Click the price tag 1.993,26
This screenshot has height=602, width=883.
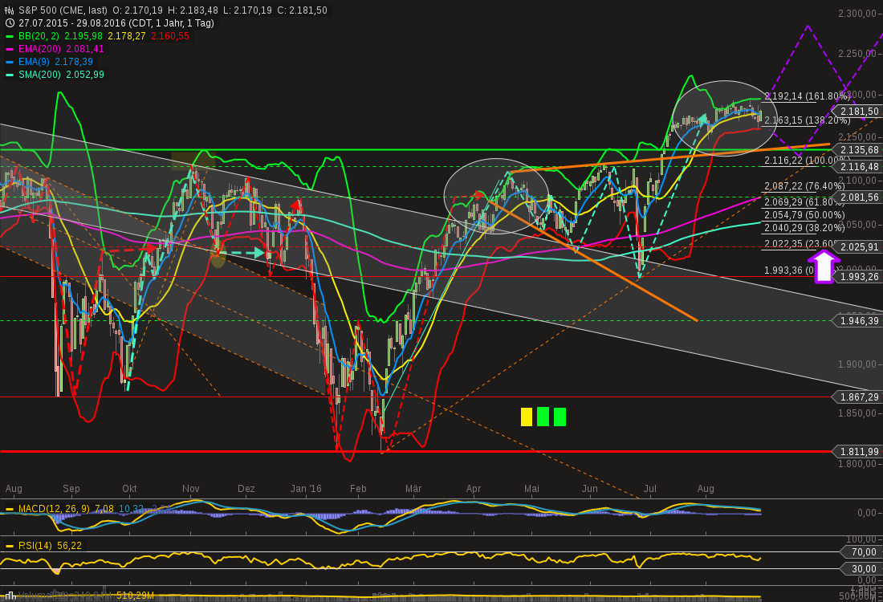[857, 276]
